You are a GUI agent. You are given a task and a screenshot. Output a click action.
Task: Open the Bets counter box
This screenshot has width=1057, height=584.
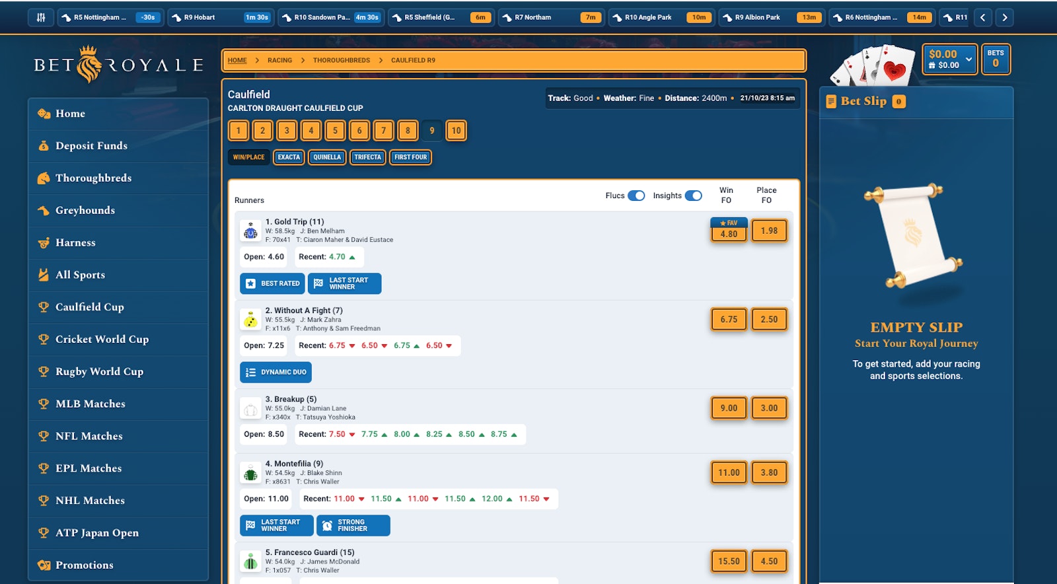(995, 59)
